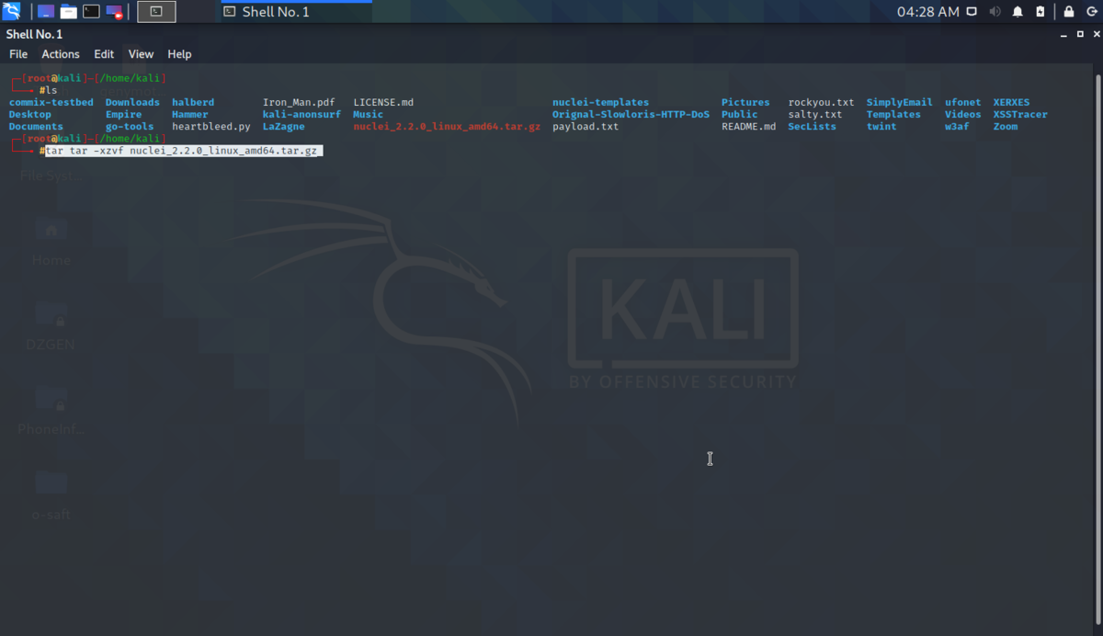
Task: Click the 'rockyou.txt' file name
Action: [821, 102]
